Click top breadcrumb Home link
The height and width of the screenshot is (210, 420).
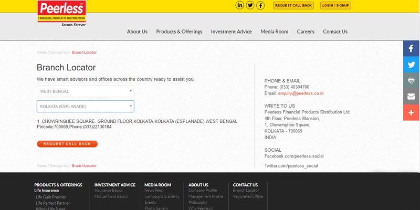pos(41,52)
